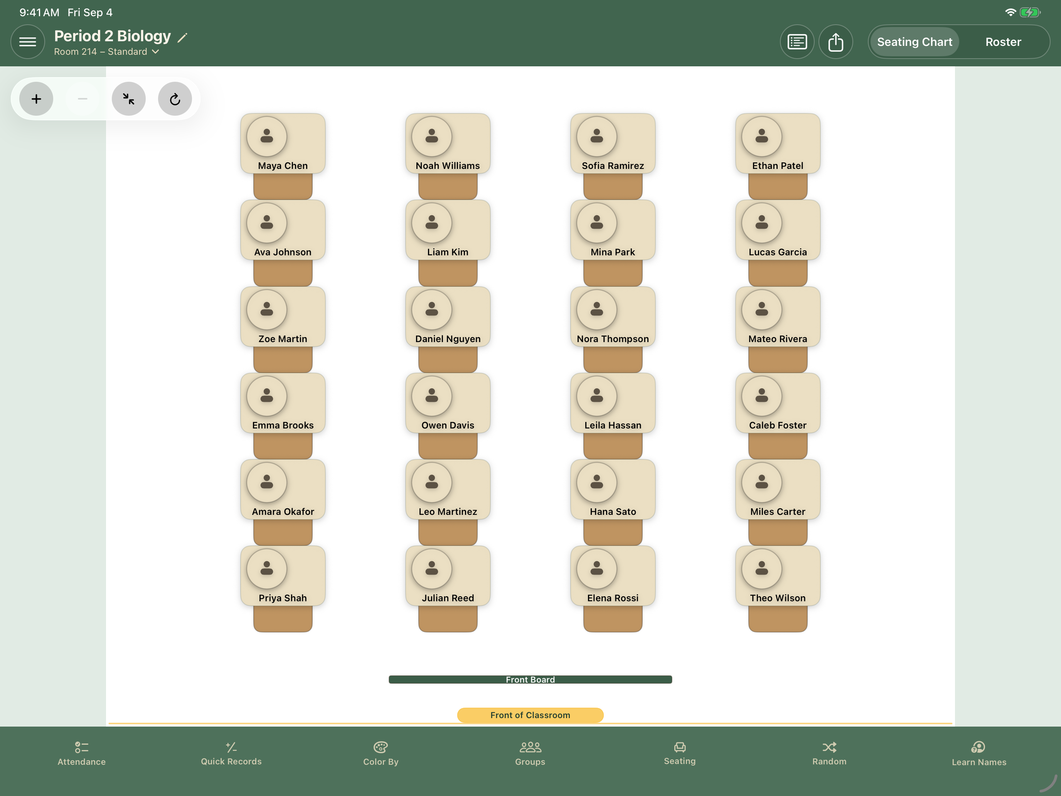
Task: Start Learn Names mode
Action: coord(979,754)
